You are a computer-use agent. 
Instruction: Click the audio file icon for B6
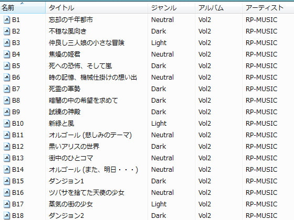[7, 78]
